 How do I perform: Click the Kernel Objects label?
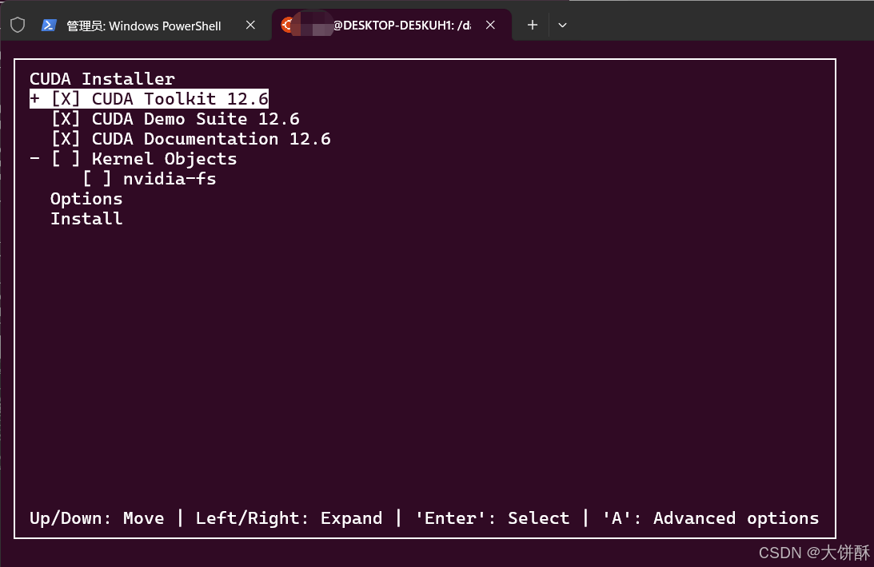pos(165,159)
